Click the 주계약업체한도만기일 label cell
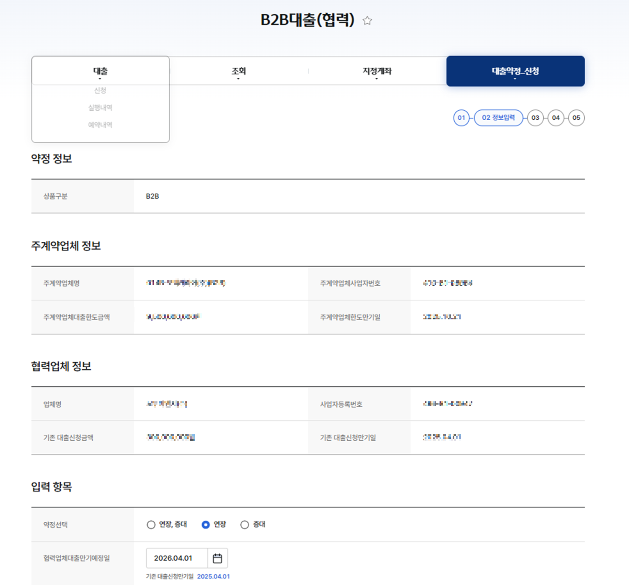The image size is (629, 585). click(359, 317)
